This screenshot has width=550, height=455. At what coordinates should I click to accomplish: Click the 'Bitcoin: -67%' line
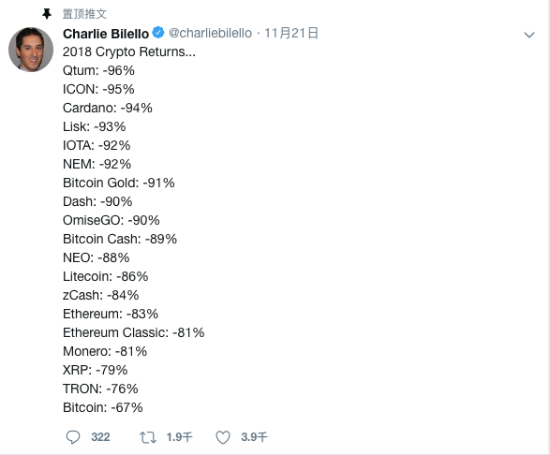103,407
